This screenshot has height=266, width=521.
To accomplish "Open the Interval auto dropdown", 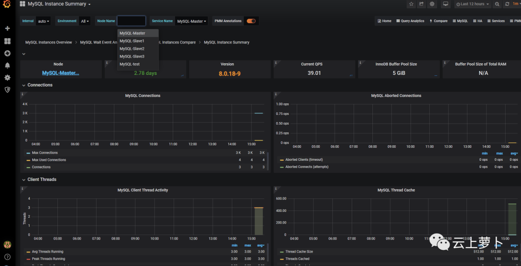I will point(44,21).
